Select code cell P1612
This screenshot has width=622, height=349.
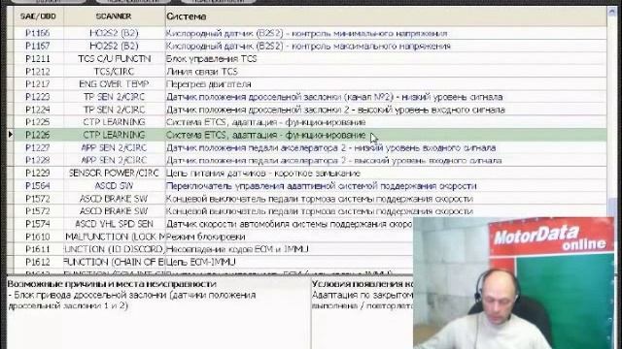click(x=38, y=262)
